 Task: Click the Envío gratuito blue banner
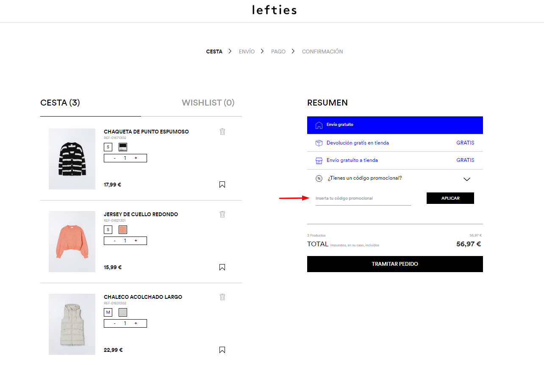pyautogui.click(x=395, y=125)
